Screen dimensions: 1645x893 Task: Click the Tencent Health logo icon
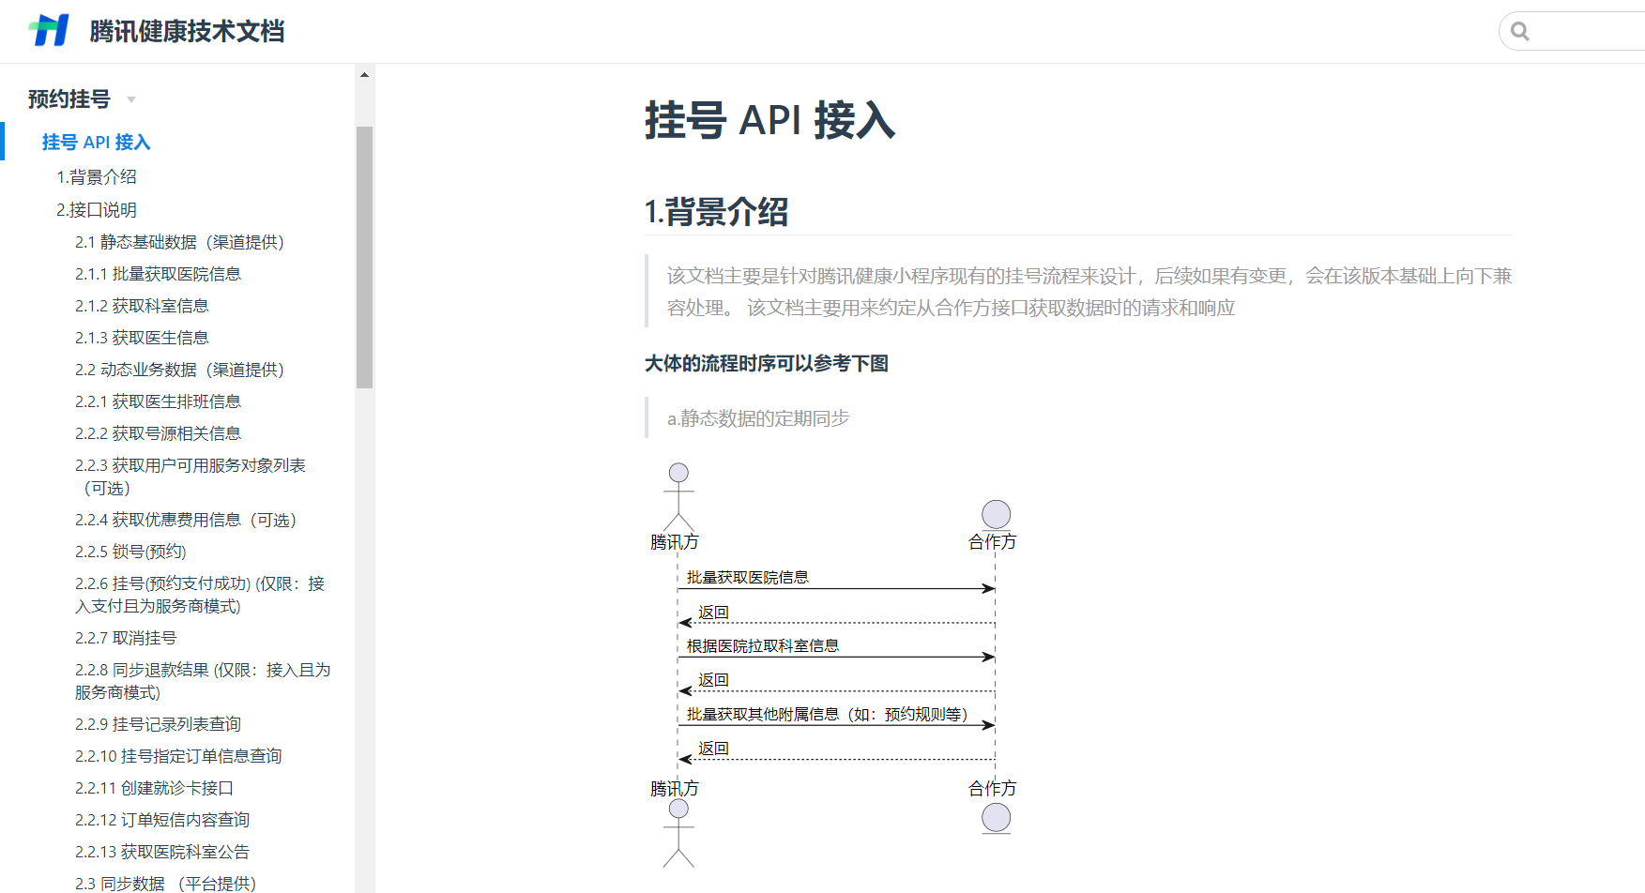coord(49,30)
